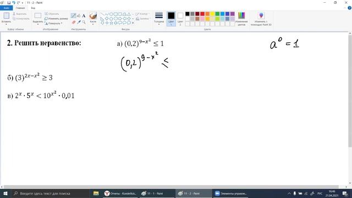This screenshot has height=198, width=352.
Task: Open the notification center icon in tray
Action: [x=345, y=194]
